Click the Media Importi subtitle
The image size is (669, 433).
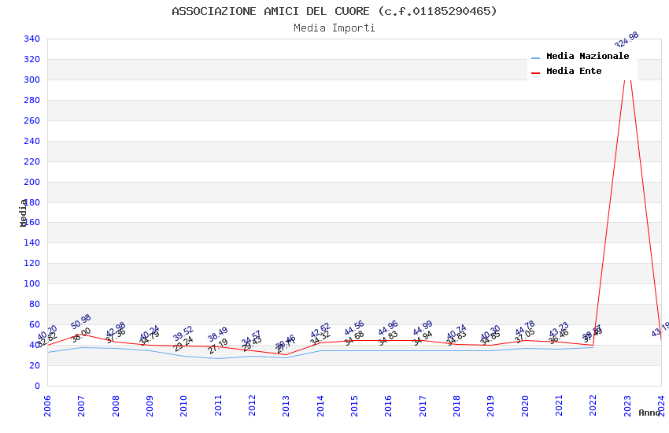tap(334, 28)
